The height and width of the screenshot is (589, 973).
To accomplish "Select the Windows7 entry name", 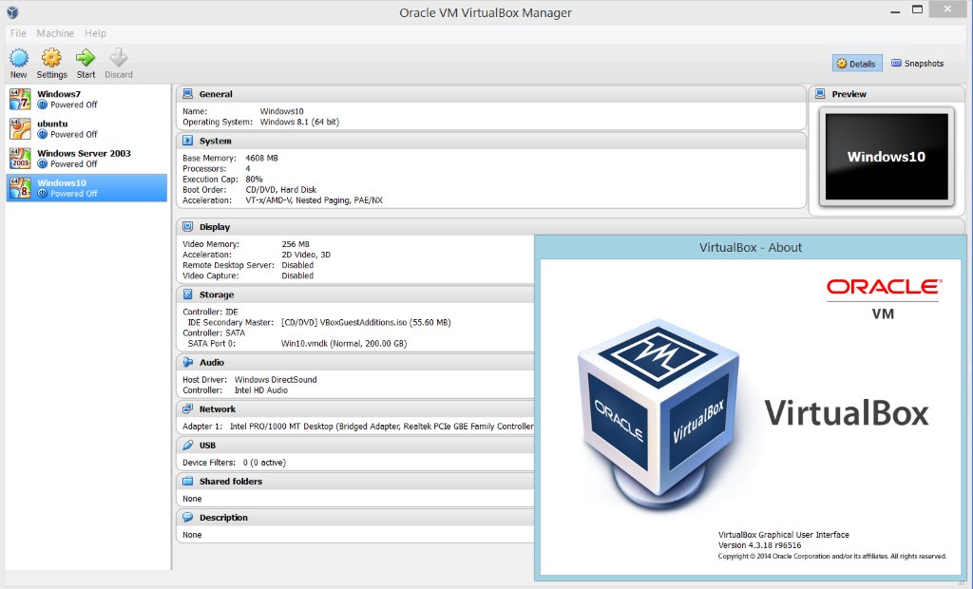I will (x=59, y=94).
